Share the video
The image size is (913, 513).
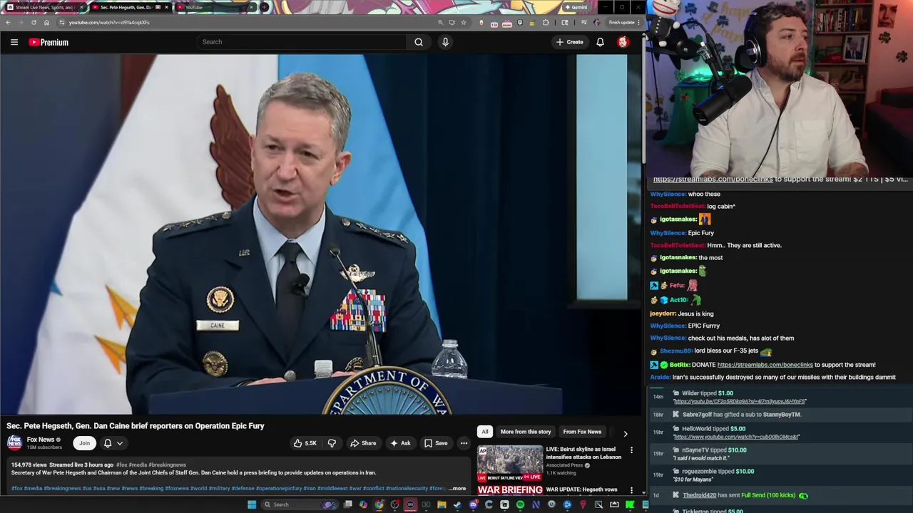click(363, 443)
